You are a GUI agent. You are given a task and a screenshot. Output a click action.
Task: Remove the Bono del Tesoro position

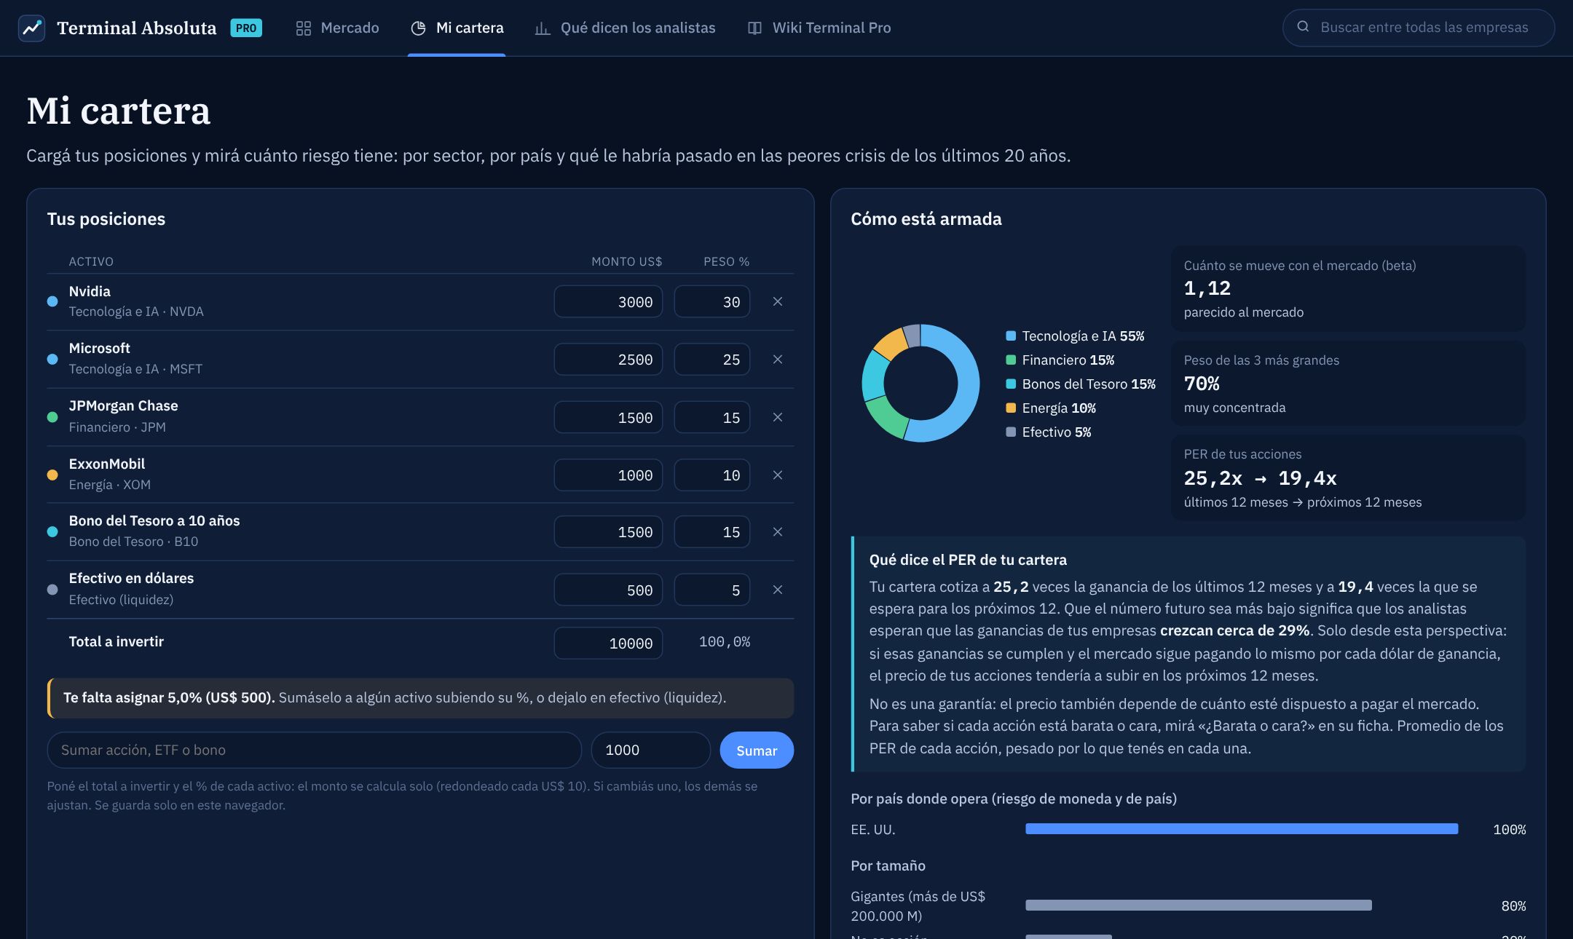(778, 532)
